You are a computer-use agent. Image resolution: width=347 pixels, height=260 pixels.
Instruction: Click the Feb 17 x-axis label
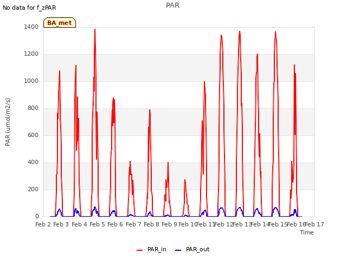click(314, 224)
